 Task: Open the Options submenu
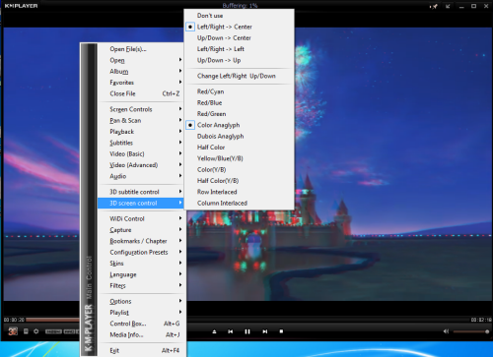141,302
